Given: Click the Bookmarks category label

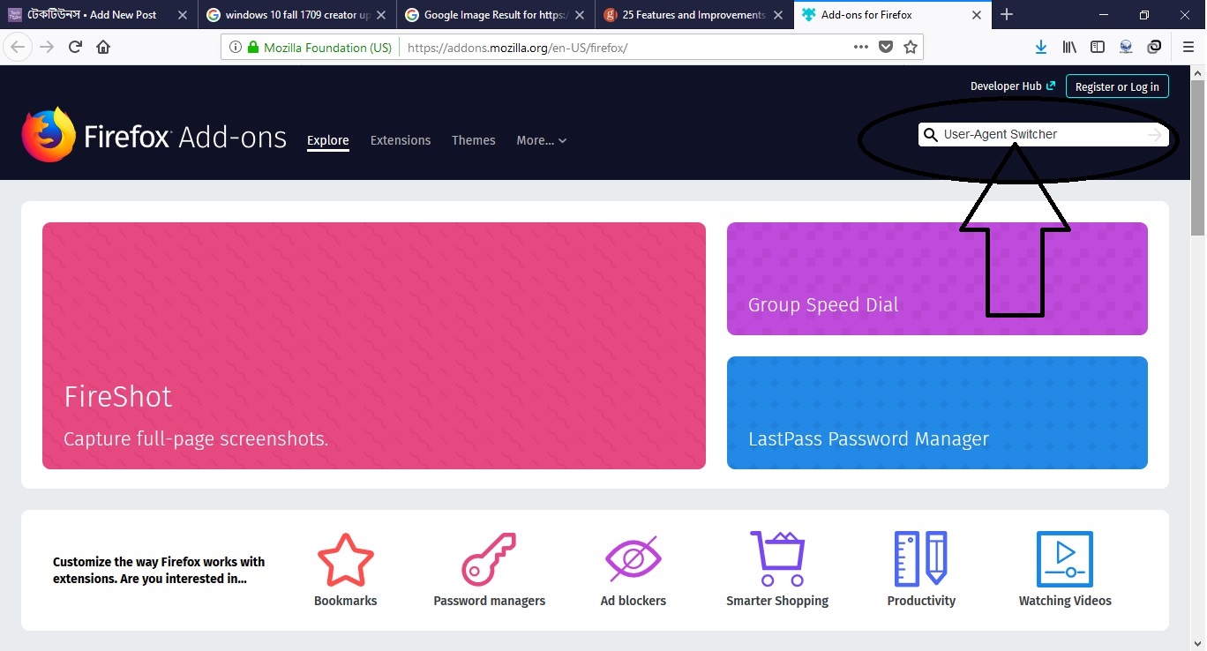Looking at the screenshot, I should point(346,601).
